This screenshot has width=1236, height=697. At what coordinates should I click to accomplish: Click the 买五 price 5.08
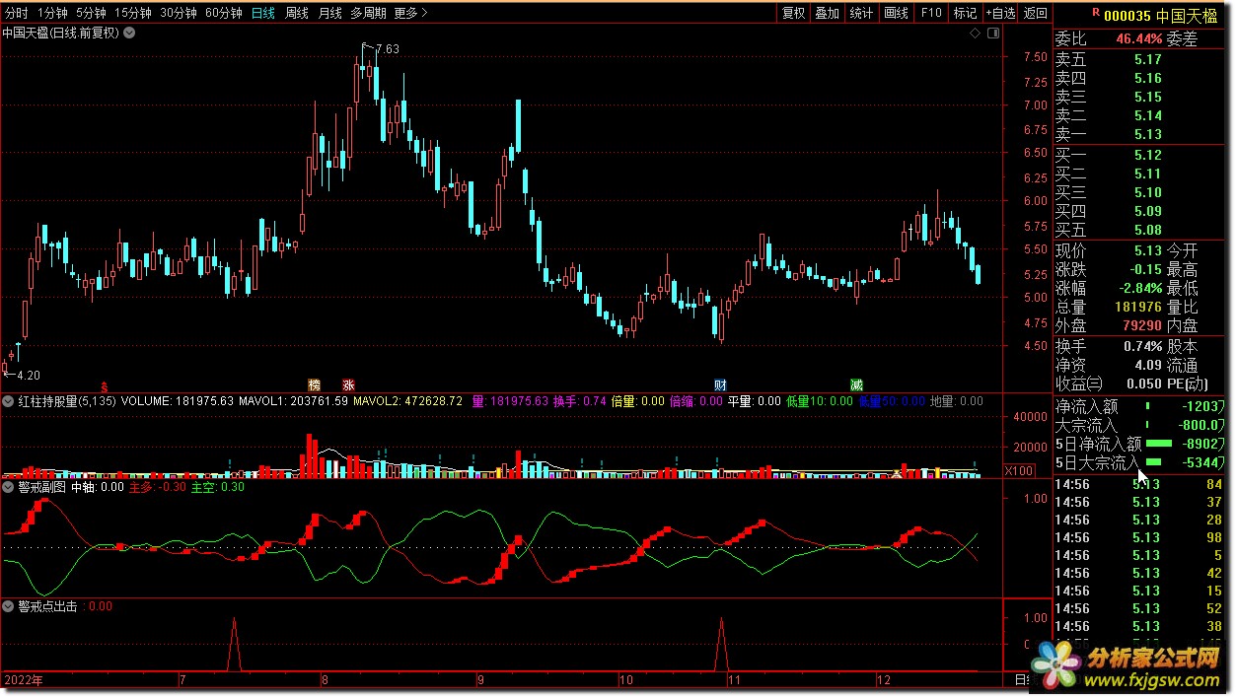(x=1147, y=230)
